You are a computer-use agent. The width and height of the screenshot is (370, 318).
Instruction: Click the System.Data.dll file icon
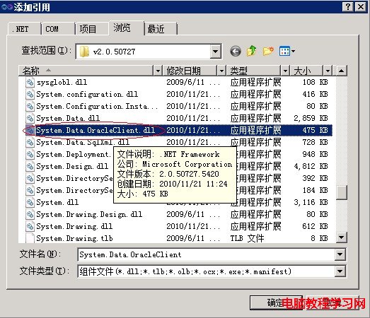(x=30, y=118)
